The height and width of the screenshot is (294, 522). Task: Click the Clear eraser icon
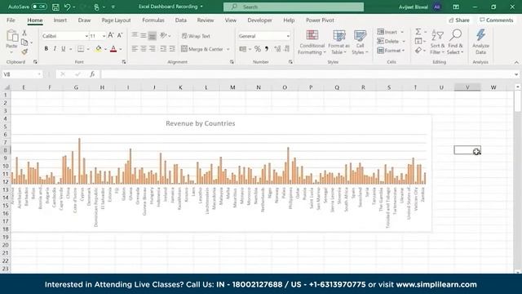click(418, 51)
